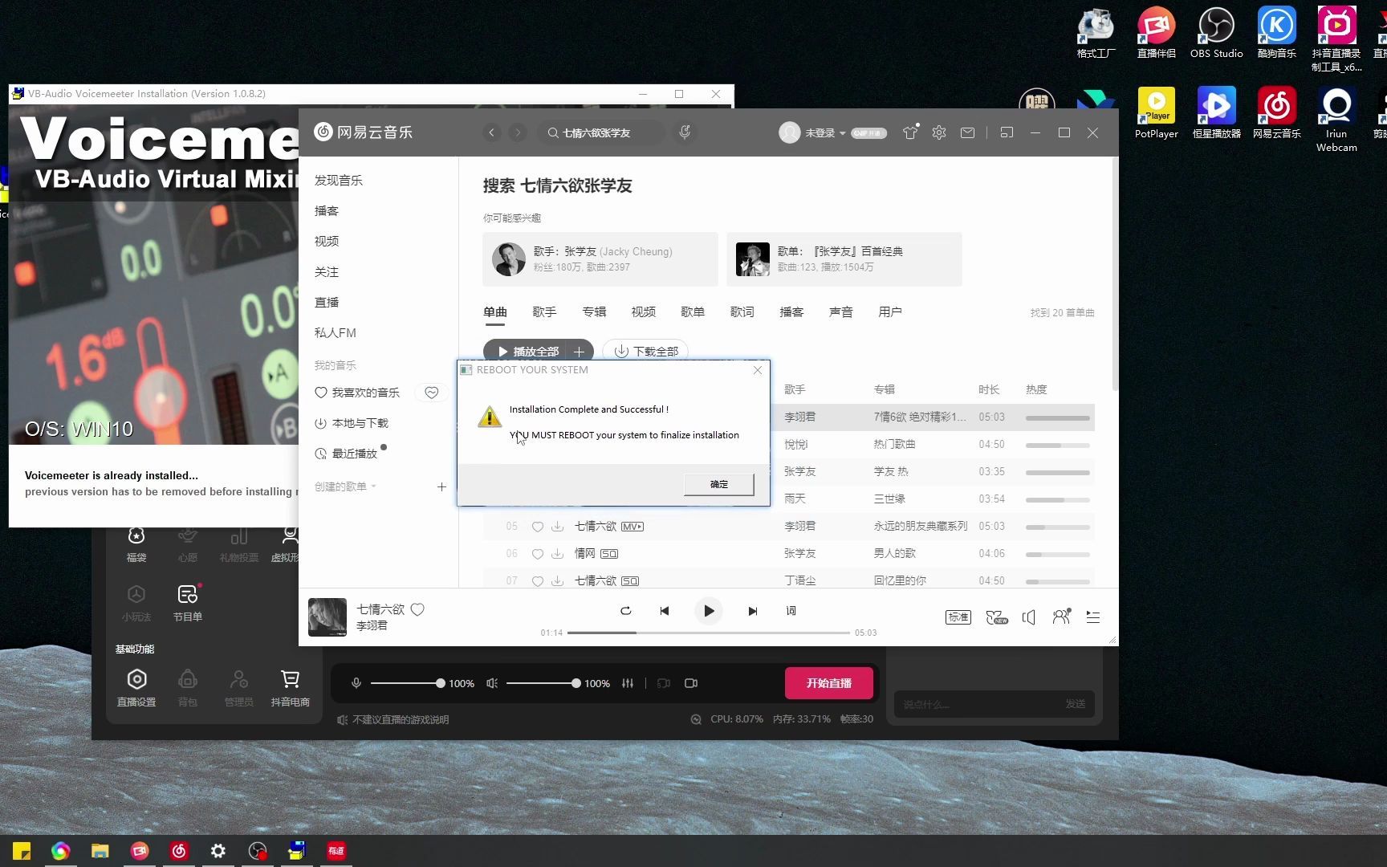Collapse the 创建的歌单 section
Image resolution: width=1387 pixels, height=867 pixels.
point(345,486)
